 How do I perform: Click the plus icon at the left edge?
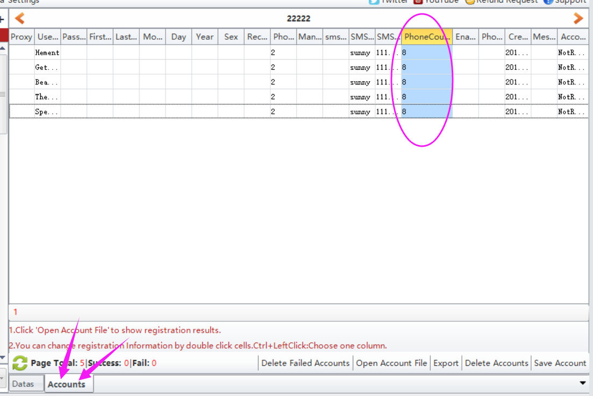[x=2, y=19]
